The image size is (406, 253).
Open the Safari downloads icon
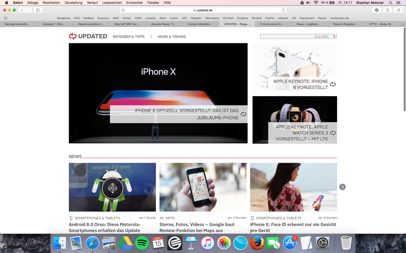(x=376, y=10)
